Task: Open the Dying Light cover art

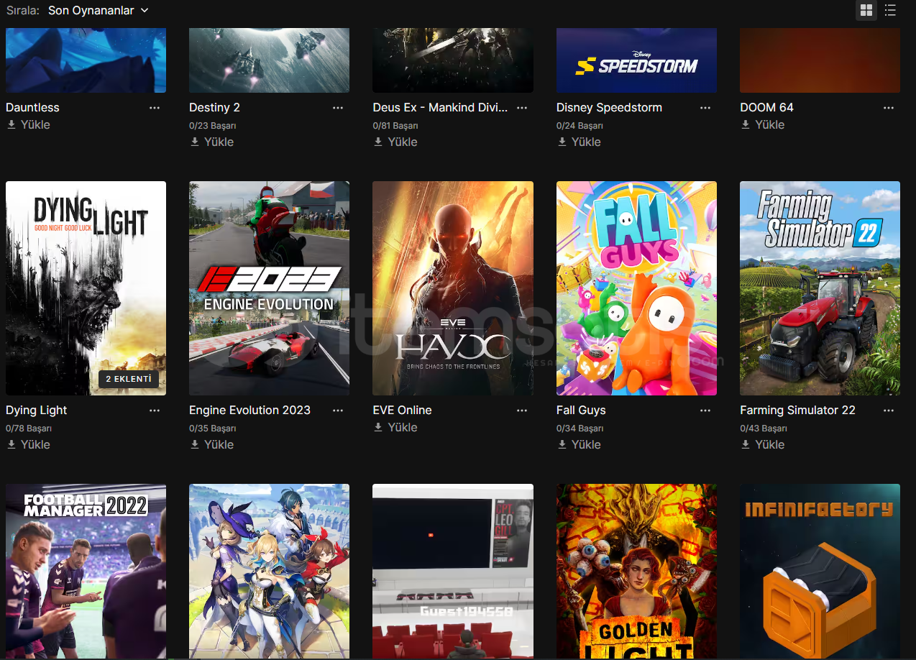Action: 86,288
